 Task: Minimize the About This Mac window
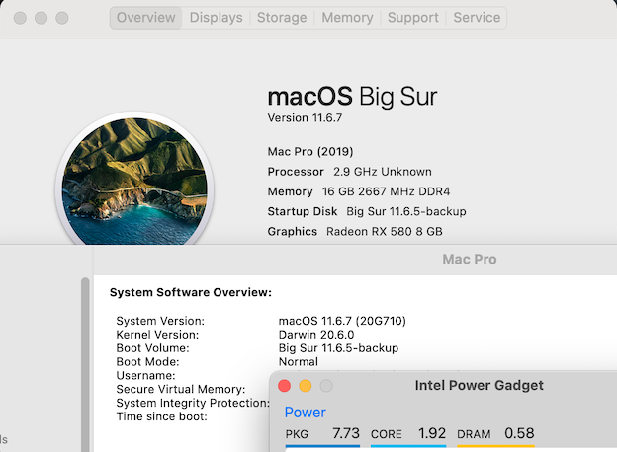(41, 18)
